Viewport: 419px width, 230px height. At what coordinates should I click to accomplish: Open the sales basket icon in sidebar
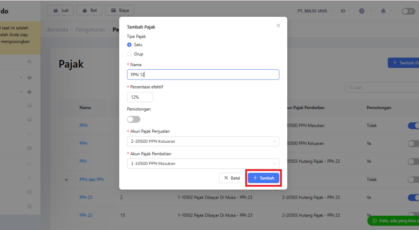point(29,77)
